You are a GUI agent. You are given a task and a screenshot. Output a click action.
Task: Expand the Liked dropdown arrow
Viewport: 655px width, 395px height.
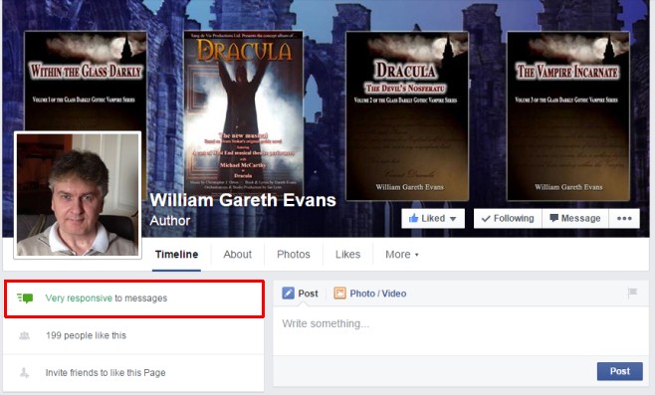point(453,219)
